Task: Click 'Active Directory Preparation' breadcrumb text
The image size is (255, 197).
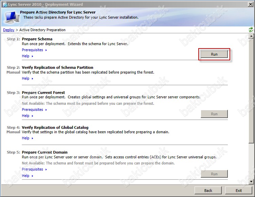Action: point(42,30)
